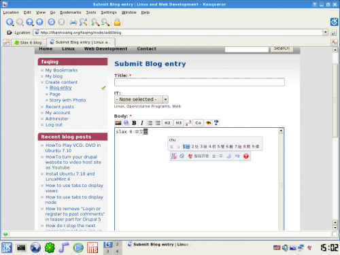Open the Bookmarks menu

[70, 12]
